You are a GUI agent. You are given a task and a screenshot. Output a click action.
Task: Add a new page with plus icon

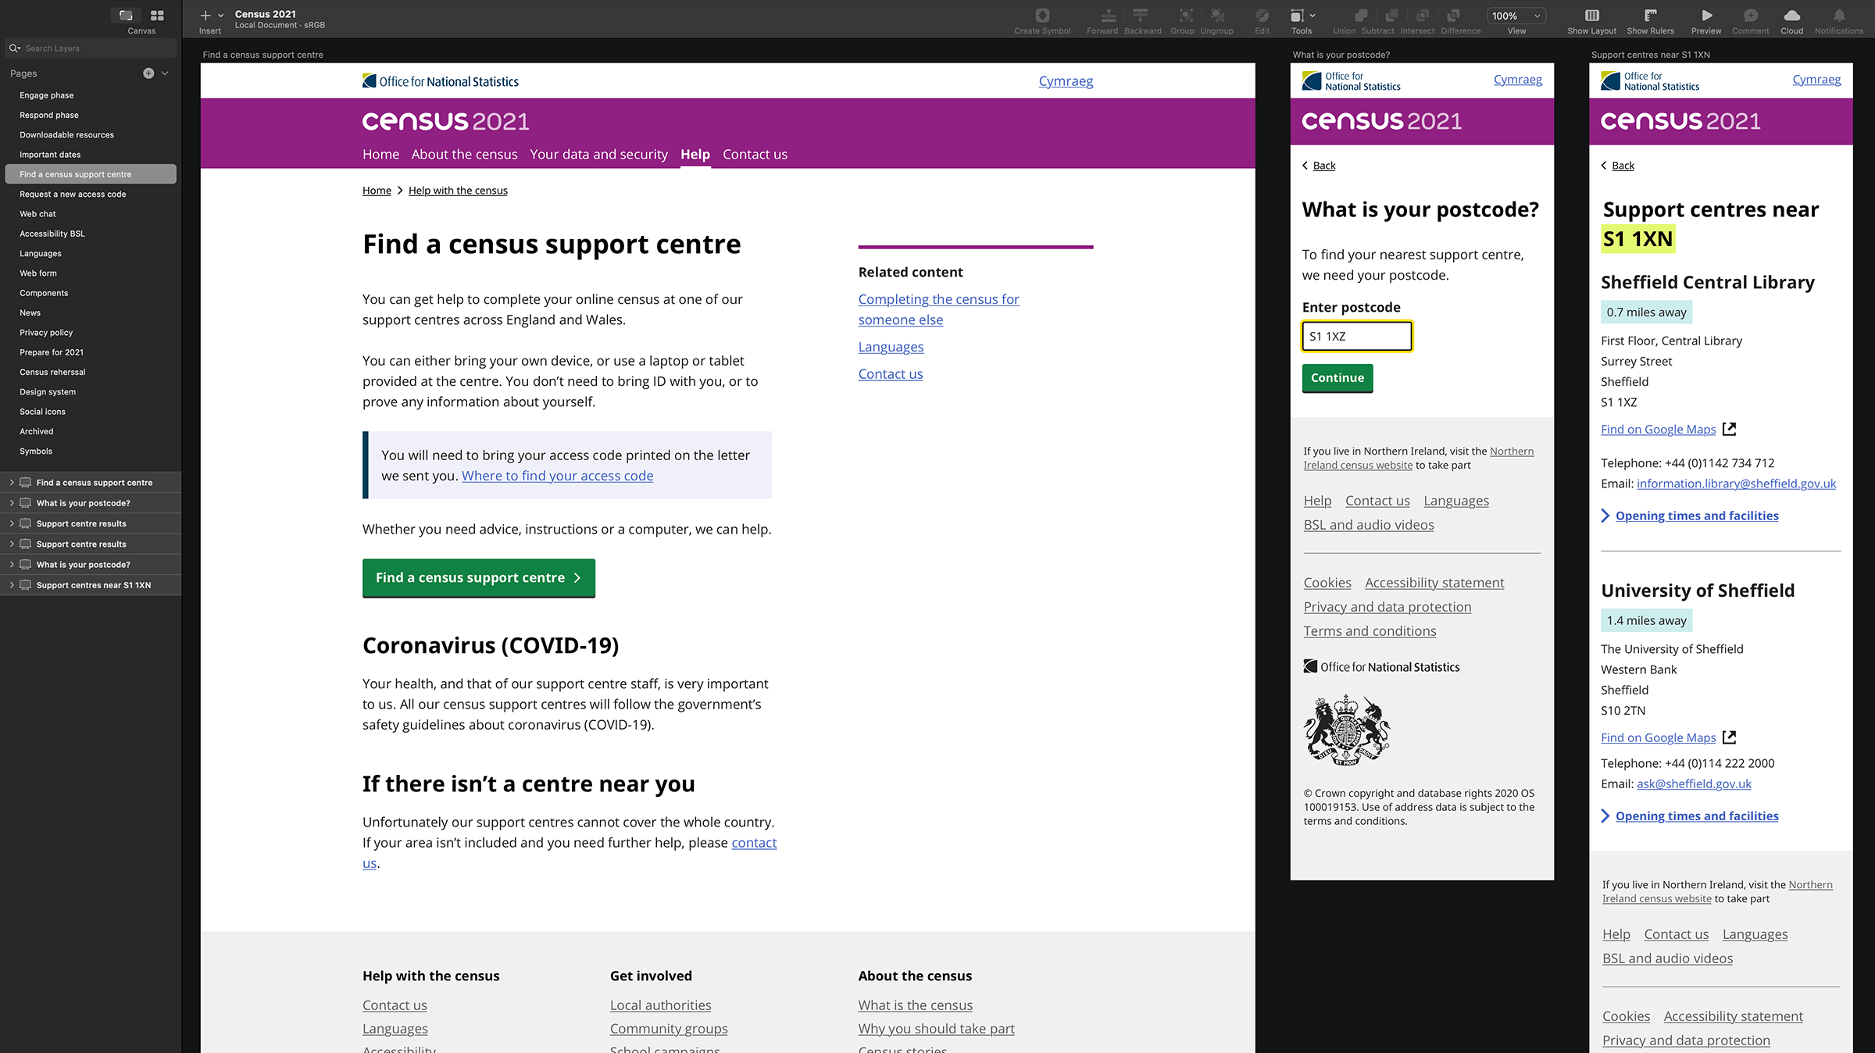(148, 73)
